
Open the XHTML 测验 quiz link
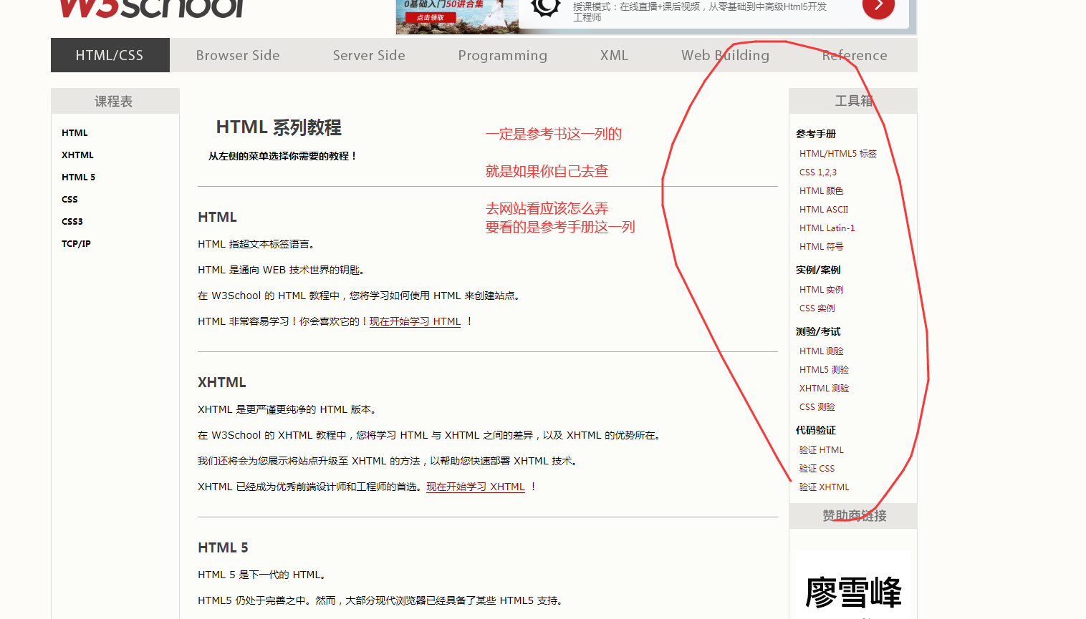pos(825,389)
